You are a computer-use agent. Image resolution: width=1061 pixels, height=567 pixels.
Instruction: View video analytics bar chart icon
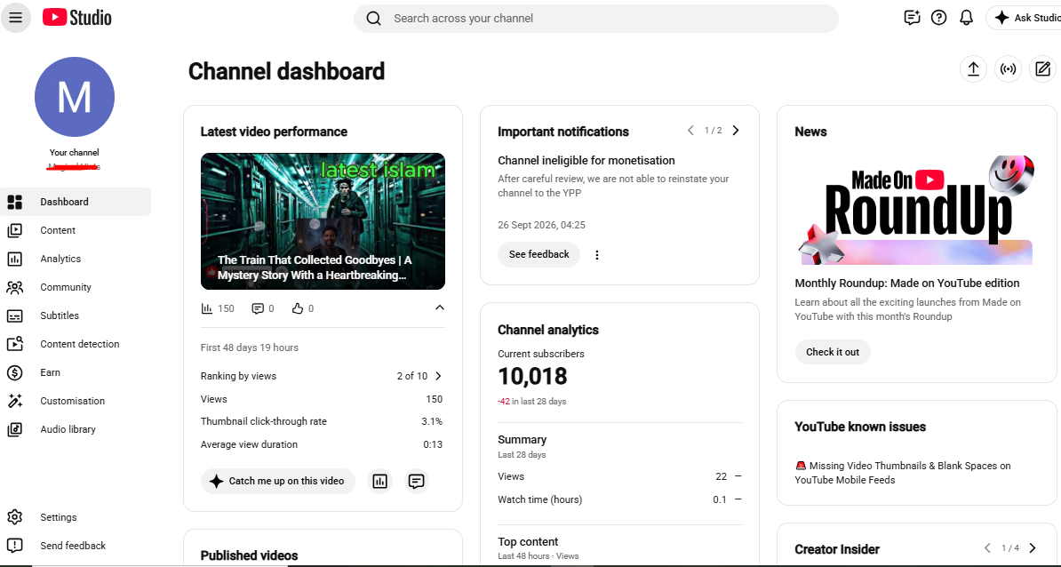click(x=379, y=481)
